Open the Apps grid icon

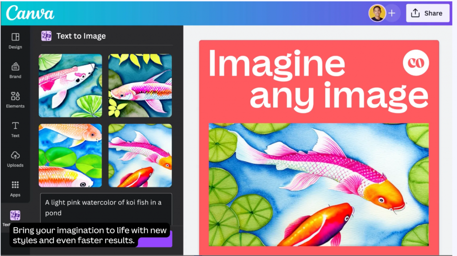point(15,185)
